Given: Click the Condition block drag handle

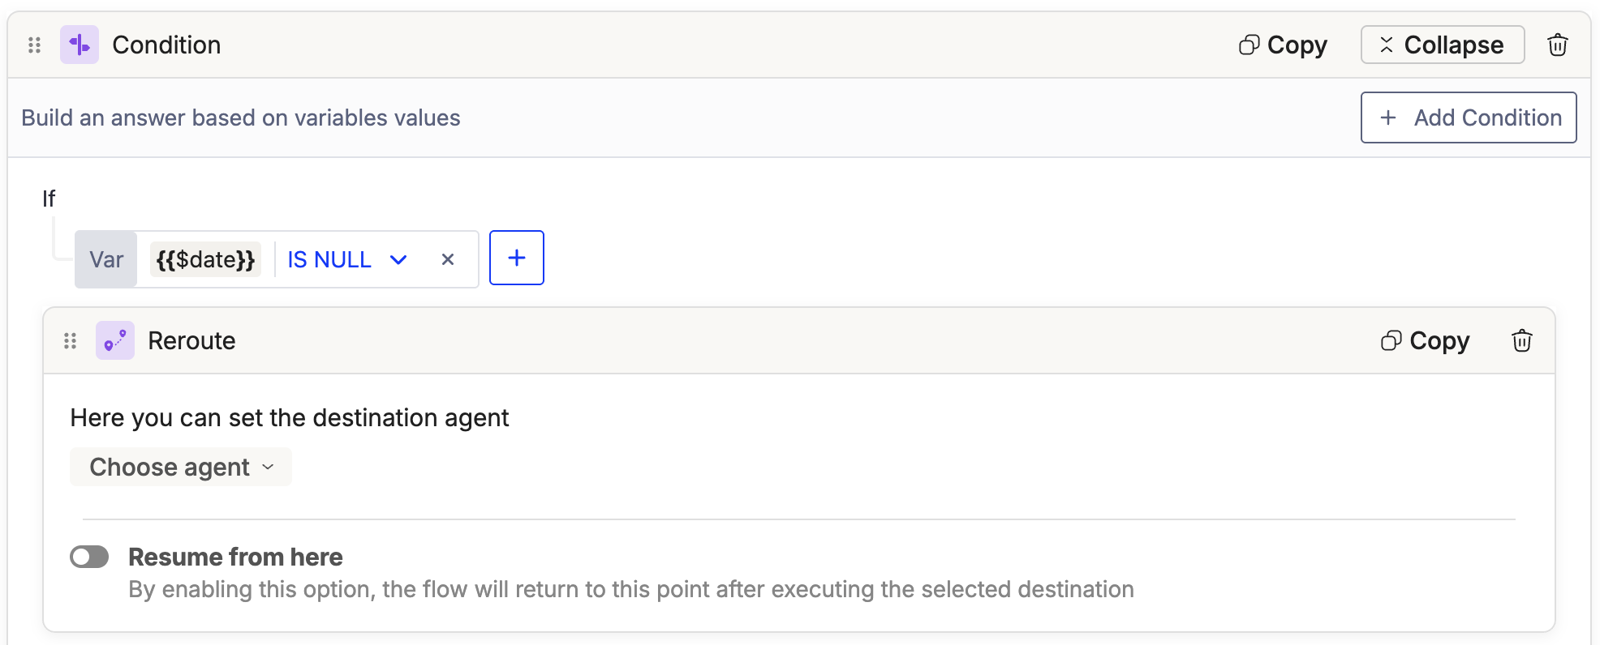Looking at the screenshot, I should (34, 45).
